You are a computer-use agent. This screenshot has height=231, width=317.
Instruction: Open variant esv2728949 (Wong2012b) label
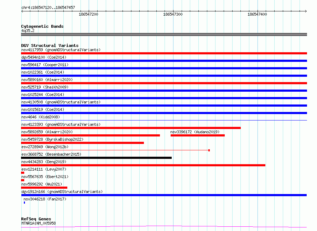(x=45, y=147)
